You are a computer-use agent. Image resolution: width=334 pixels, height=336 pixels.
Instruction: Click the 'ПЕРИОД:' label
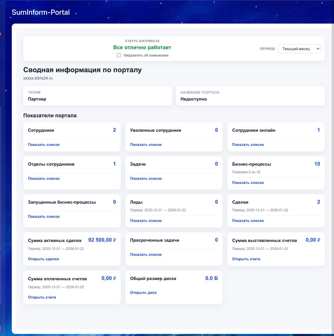click(x=268, y=49)
